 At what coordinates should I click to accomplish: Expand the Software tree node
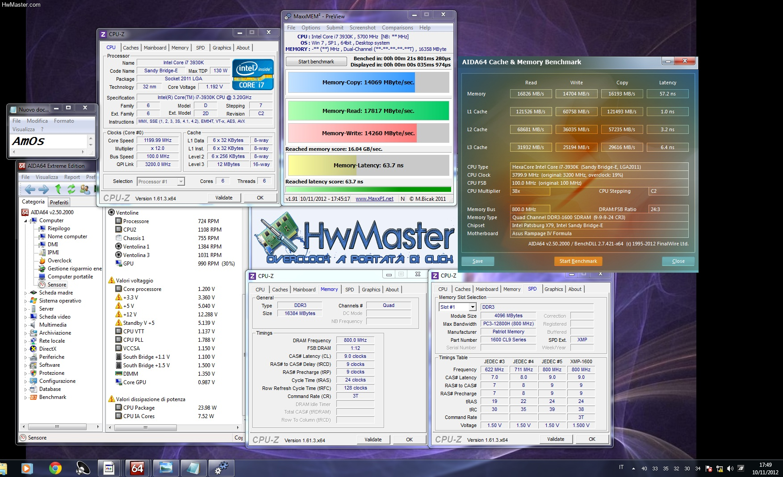click(25, 365)
